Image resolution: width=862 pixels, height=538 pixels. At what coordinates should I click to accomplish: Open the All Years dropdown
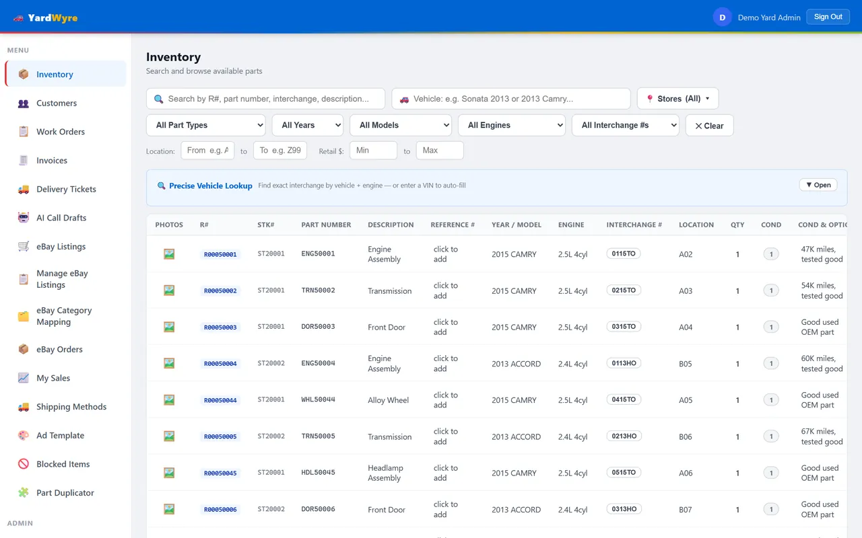(x=308, y=125)
